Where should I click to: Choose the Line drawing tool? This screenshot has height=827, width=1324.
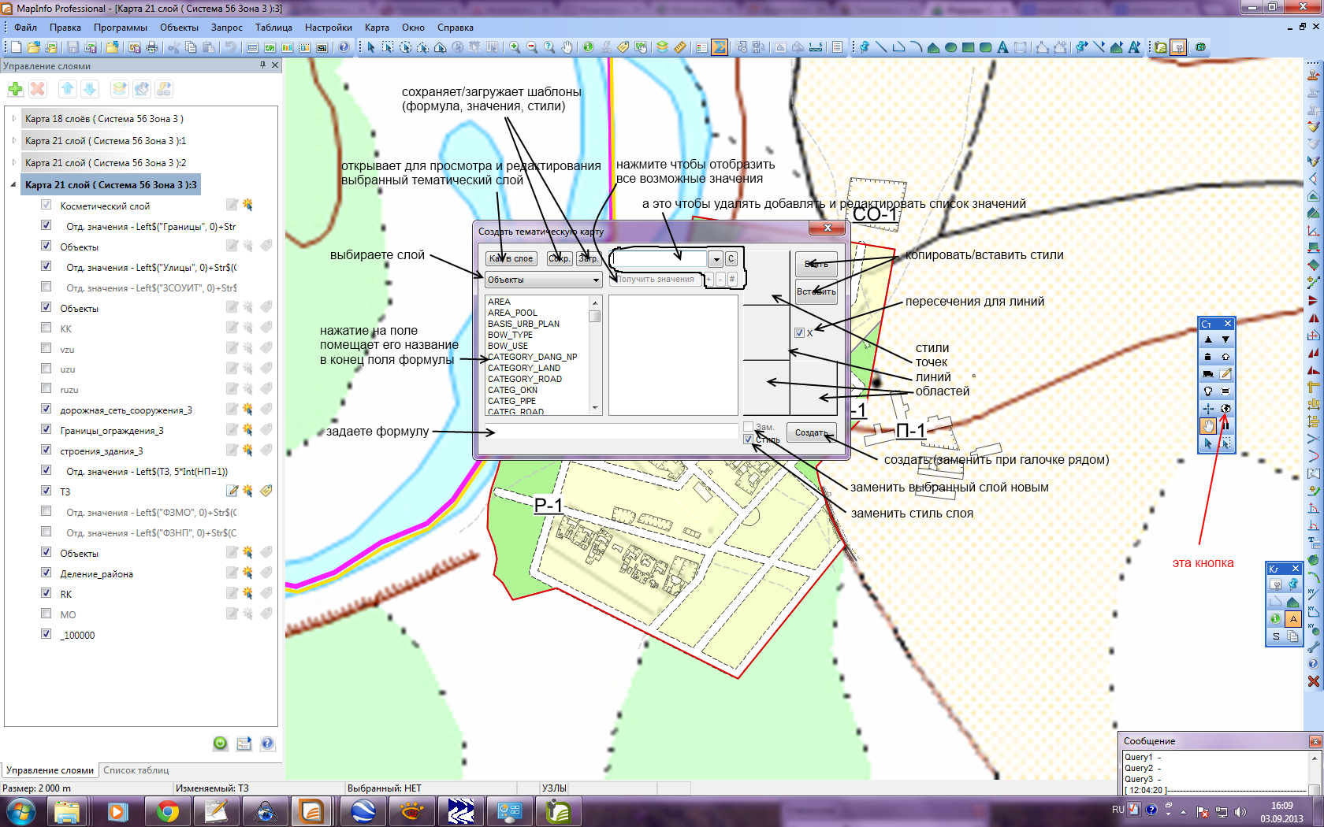pos(881,47)
